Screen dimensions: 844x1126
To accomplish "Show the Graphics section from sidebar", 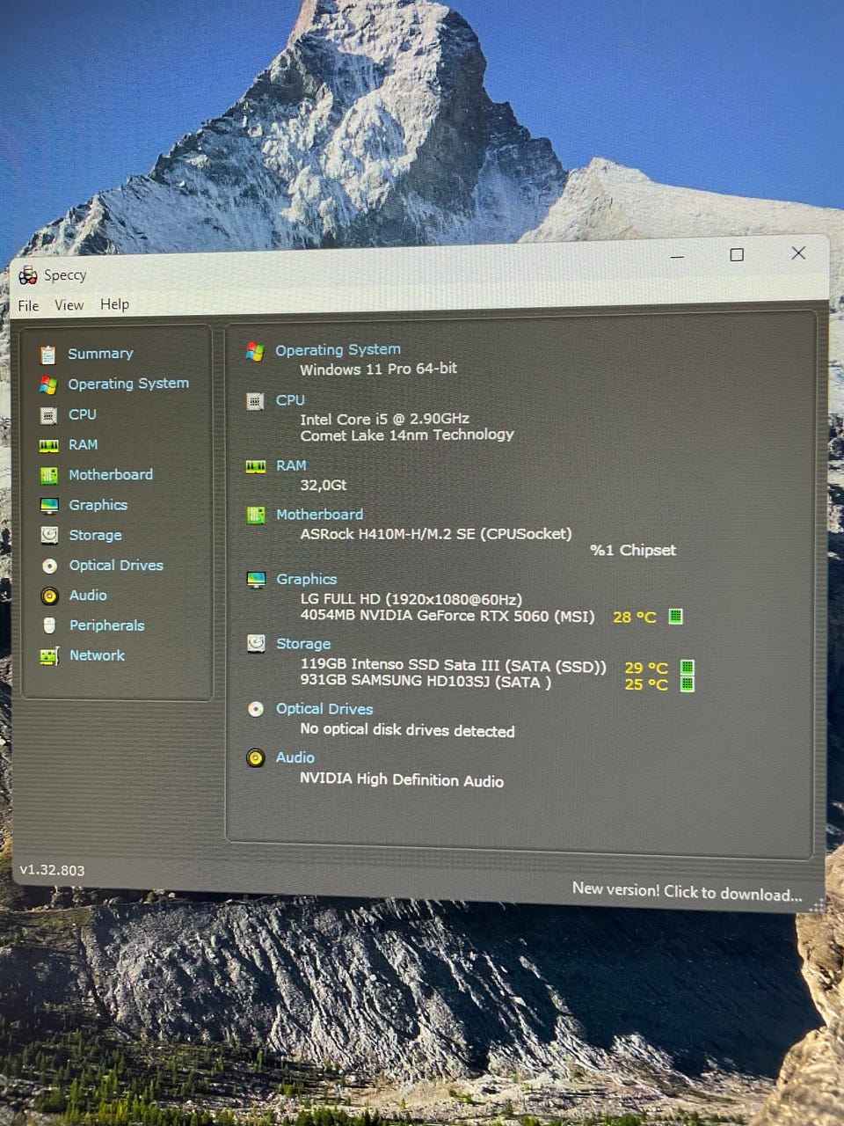I will 98,505.
